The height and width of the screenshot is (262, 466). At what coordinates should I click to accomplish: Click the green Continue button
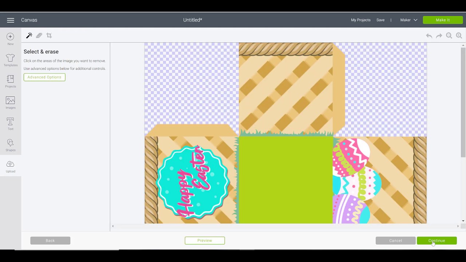437,241
